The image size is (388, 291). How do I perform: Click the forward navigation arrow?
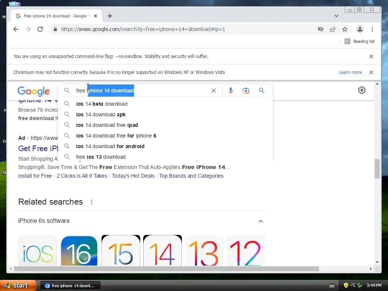coord(28,29)
